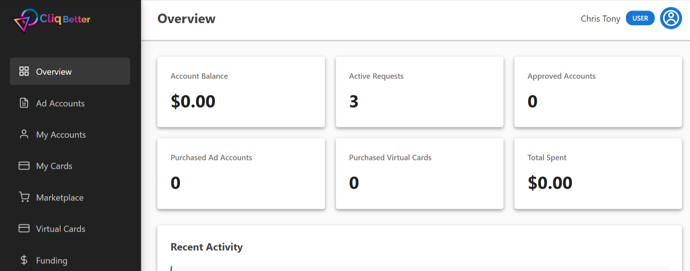The width and height of the screenshot is (690, 271).
Task: Click the My Accounts person icon
Action: tap(24, 134)
